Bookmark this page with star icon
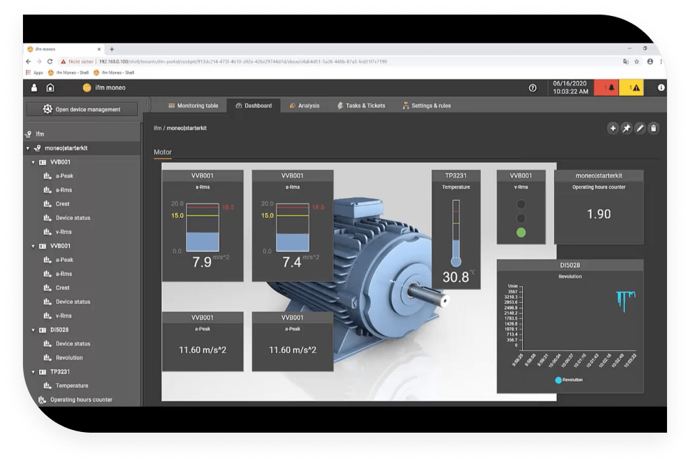 click(x=636, y=61)
